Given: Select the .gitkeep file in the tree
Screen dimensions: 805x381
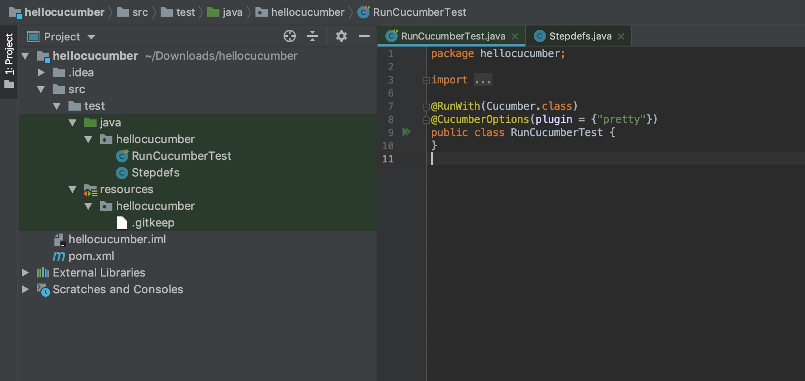Looking at the screenshot, I should 153,223.
